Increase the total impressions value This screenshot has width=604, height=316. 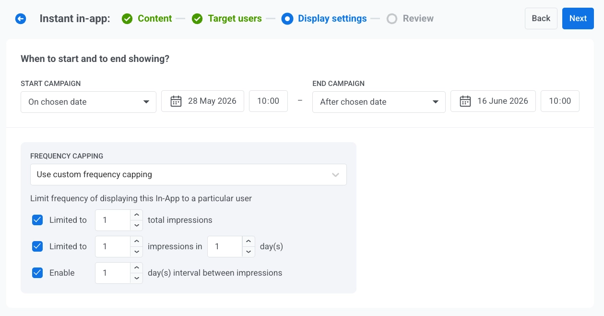click(136, 215)
